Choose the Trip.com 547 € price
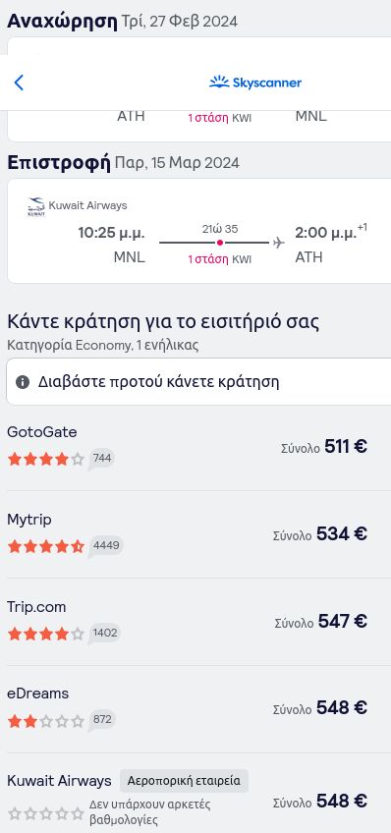 coord(321,622)
